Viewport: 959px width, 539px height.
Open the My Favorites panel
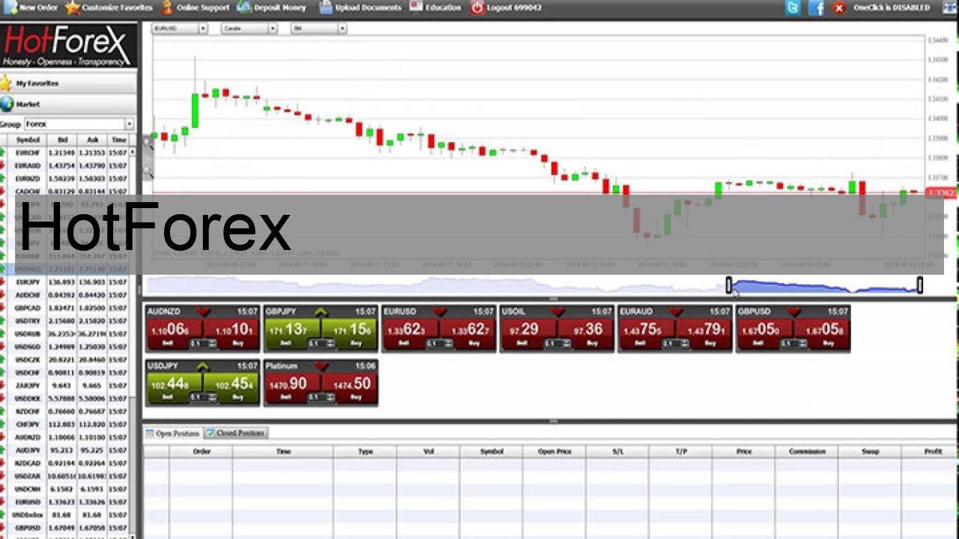68,83
